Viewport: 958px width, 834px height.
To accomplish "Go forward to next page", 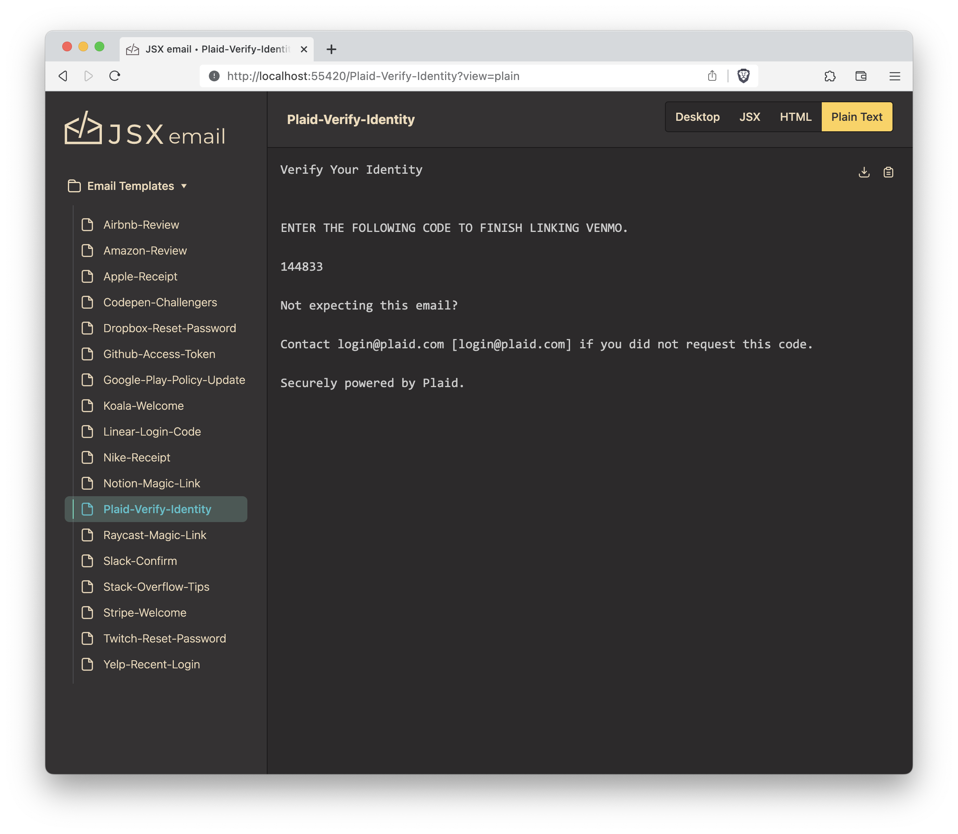I will [x=89, y=76].
